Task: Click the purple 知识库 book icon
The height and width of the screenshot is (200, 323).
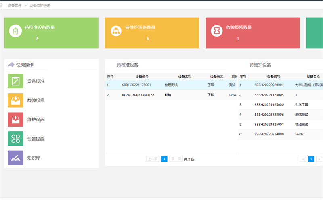Action: click(15, 158)
